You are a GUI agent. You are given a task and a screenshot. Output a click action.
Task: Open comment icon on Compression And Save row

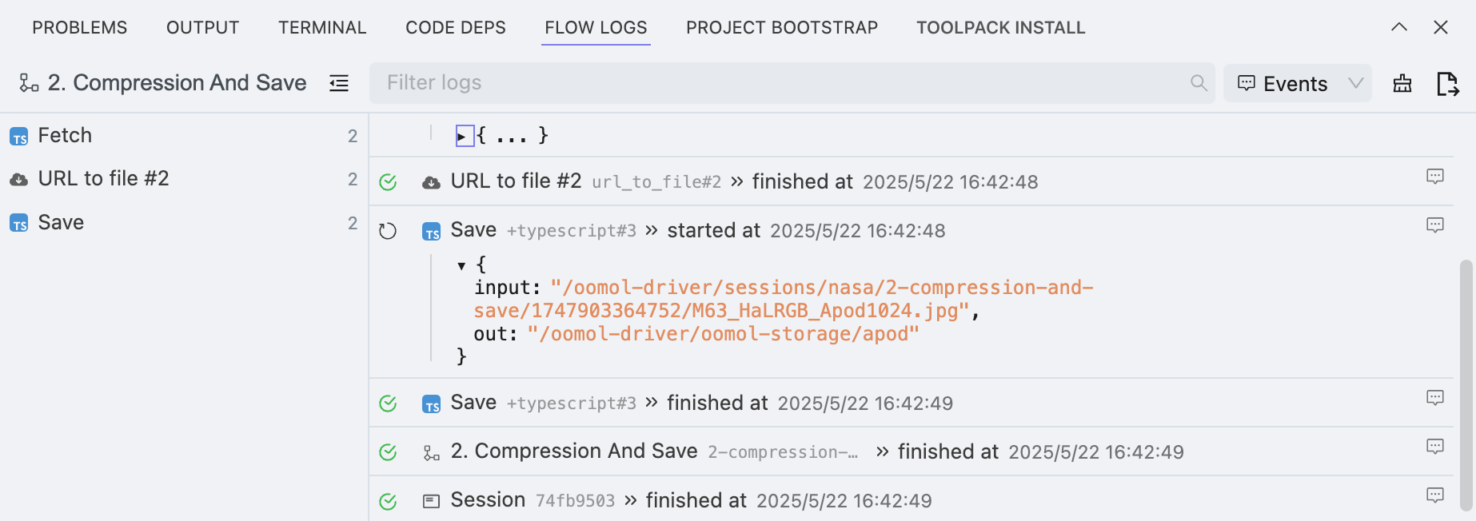pos(1435,447)
